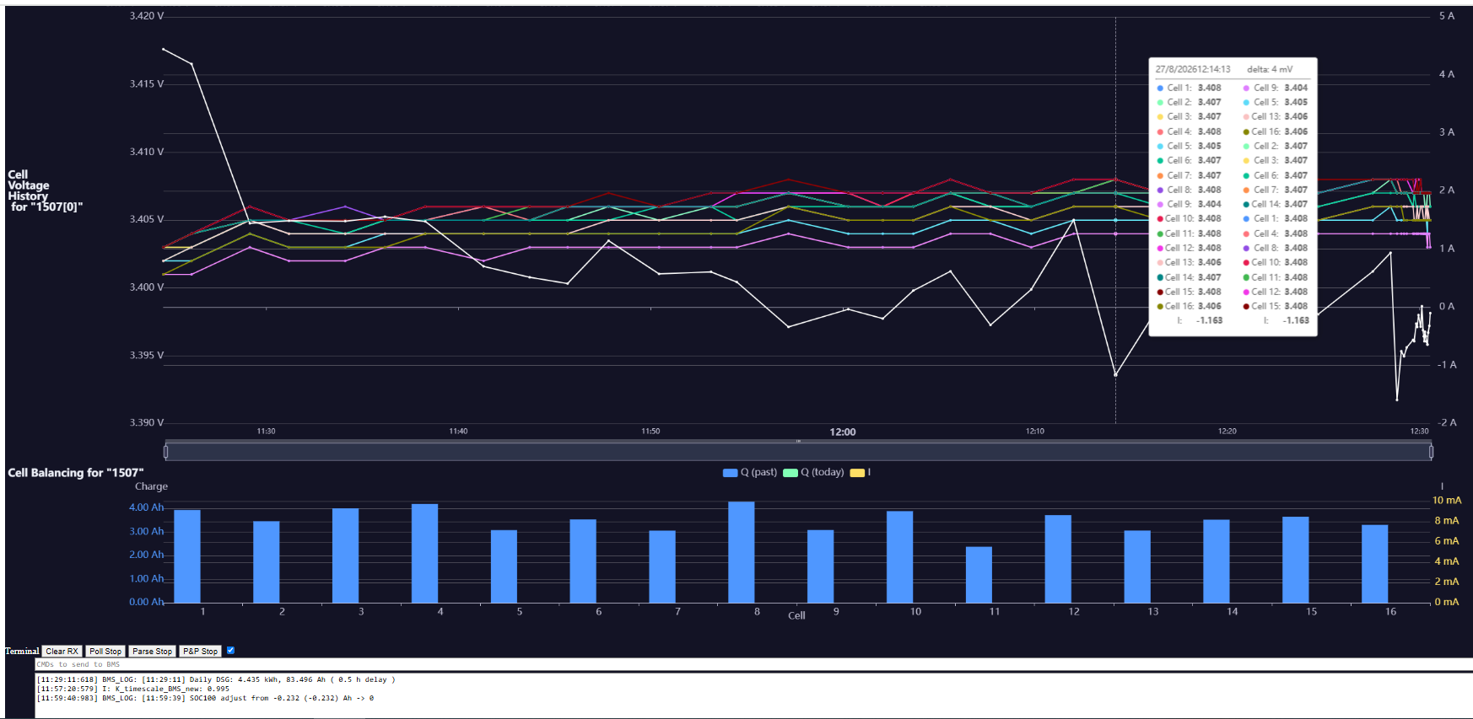The image size is (1473, 719).
Task: Stop polling with Poll Stop button
Action: [105, 651]
